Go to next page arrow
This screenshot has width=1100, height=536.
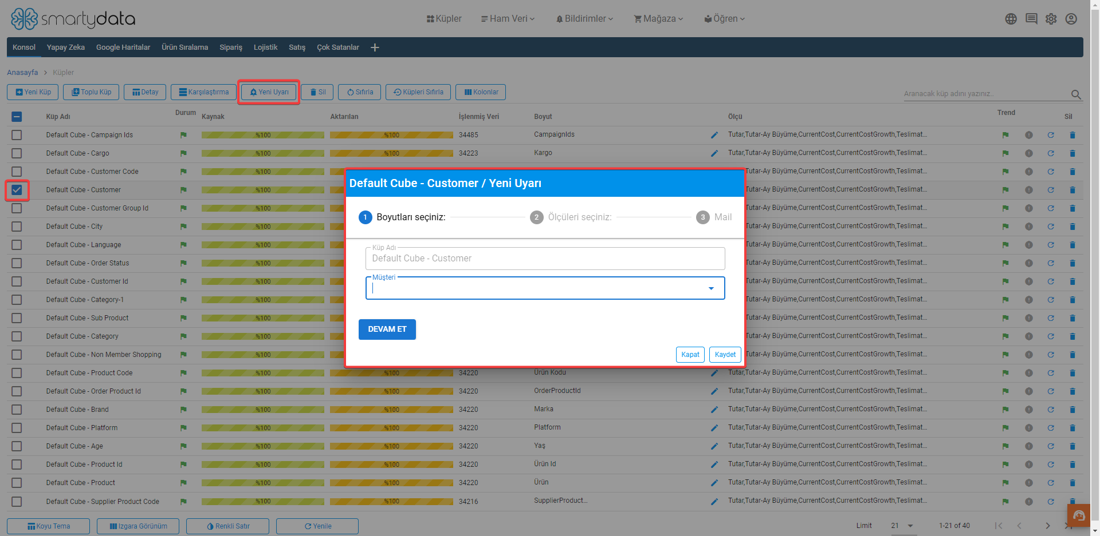pos(1048,526)
